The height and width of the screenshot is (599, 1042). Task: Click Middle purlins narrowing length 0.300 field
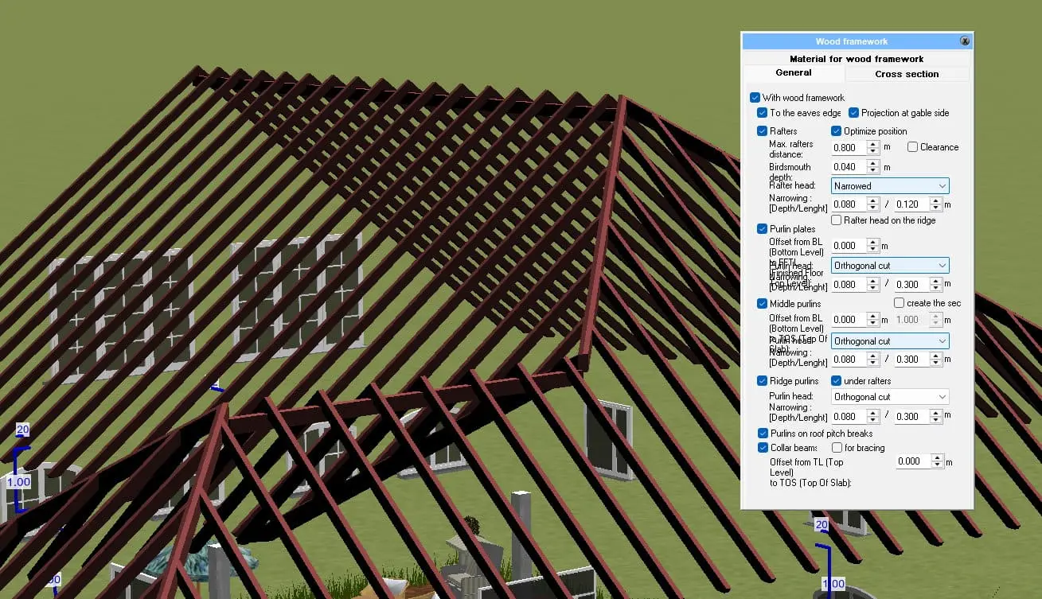[911, 360]
